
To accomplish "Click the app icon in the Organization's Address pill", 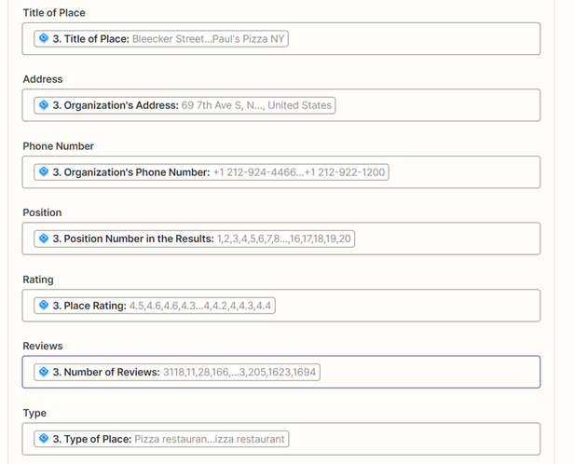I will click(44, 105).
